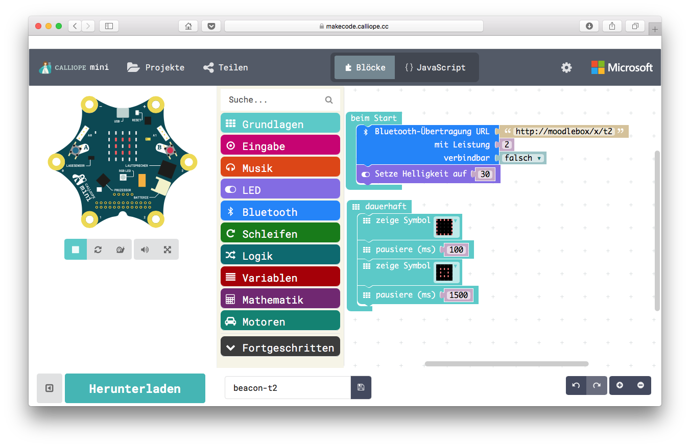Open the Eingabe blocks category

pos(280,145)
